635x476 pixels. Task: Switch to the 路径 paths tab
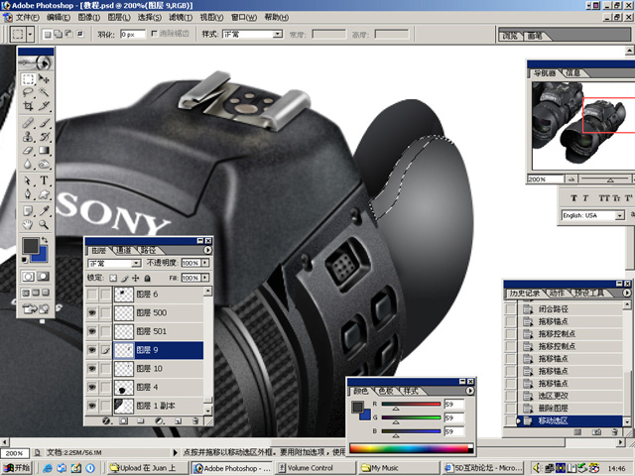coord(148,251)
